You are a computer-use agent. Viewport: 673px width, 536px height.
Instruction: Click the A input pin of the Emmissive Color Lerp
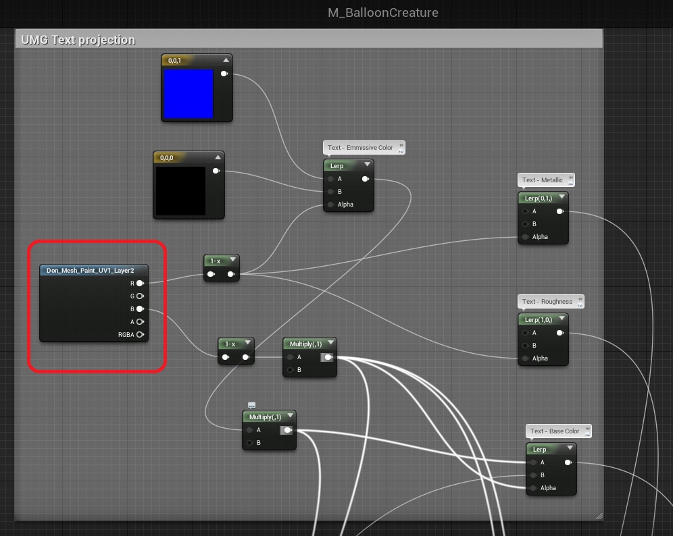(331, 179)
